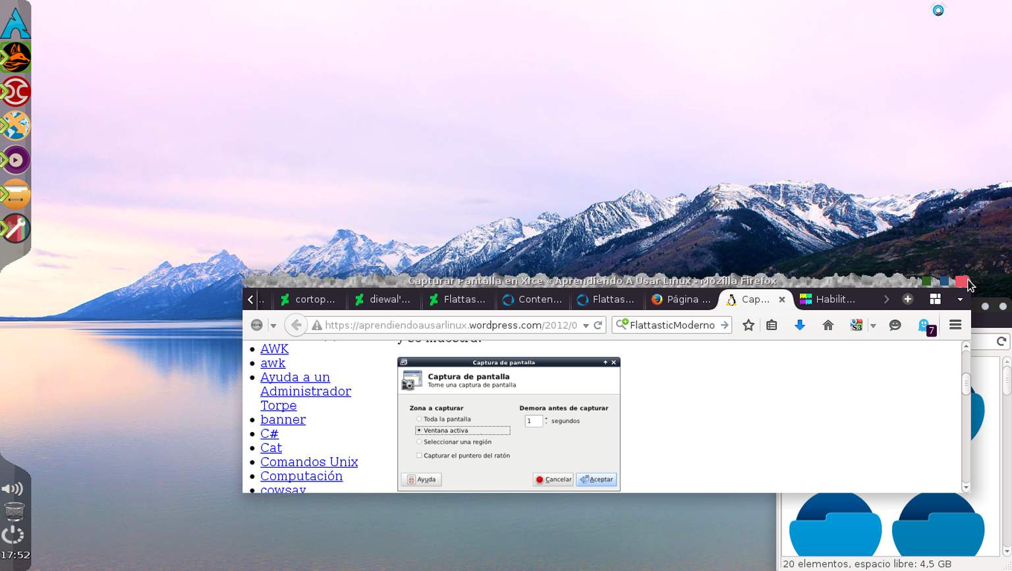1012x571 pixels.
Task: Select Seleccionar una región radio option
Action: (x=419, y=442)
